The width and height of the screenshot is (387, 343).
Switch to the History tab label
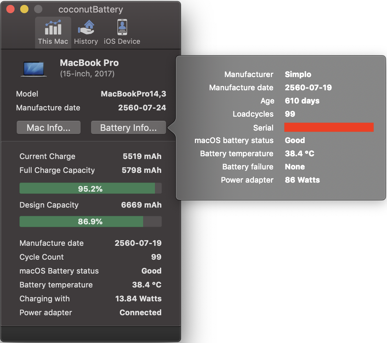coord(86,41)
